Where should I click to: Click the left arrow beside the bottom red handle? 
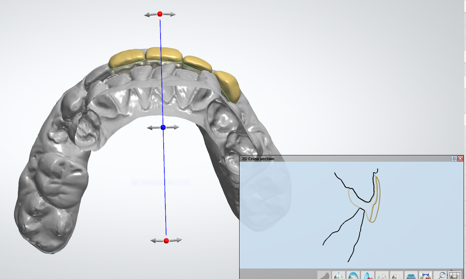[157, 240]
